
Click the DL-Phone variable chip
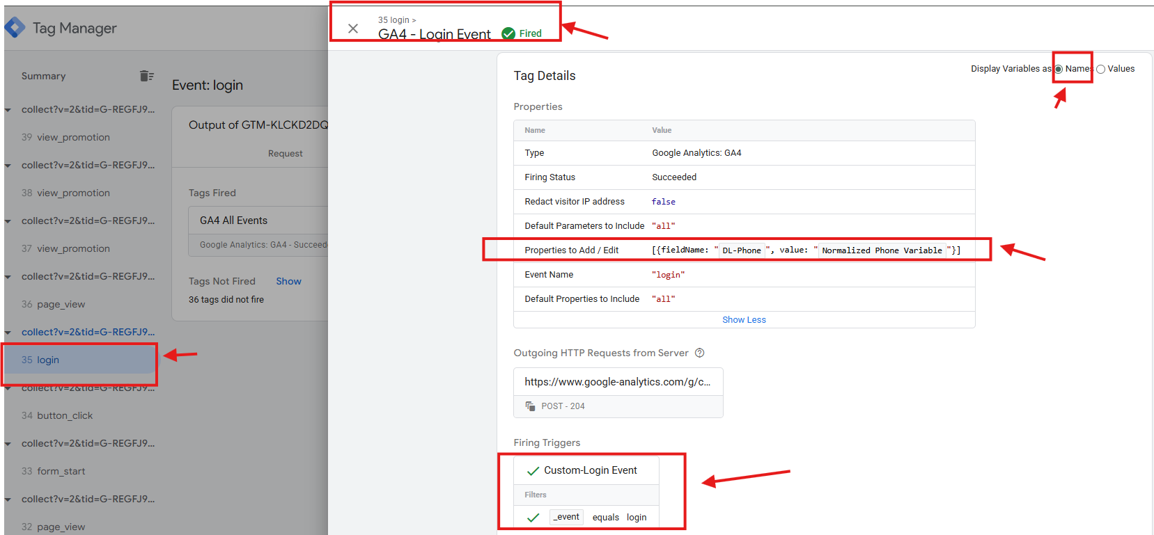coord(742,250)
